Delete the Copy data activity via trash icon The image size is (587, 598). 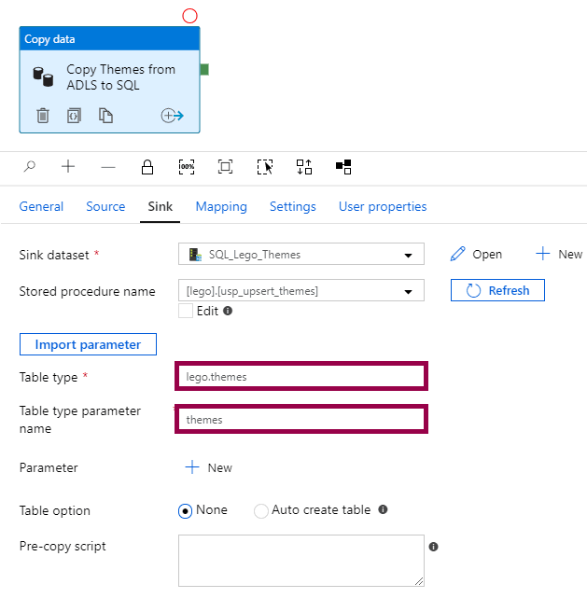[43, 116]
